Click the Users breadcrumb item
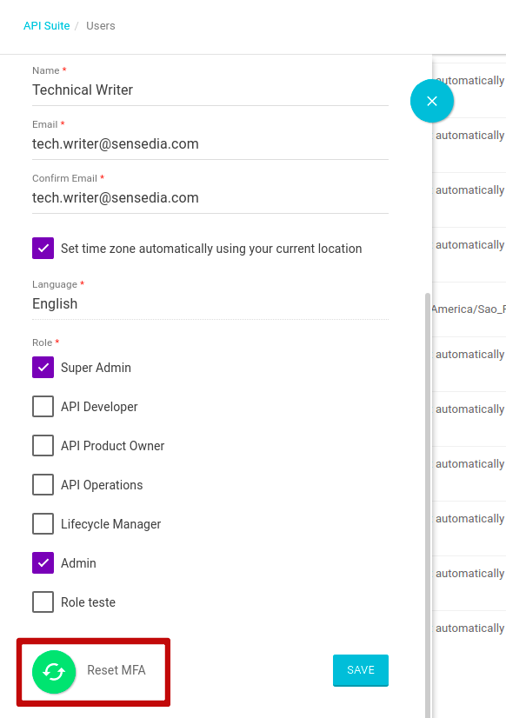The image size is (506, 718). (100, 25)
